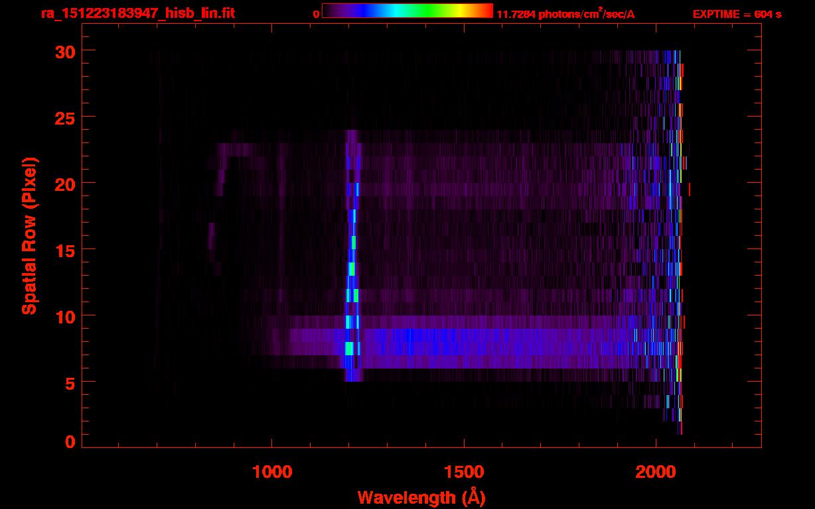Click the color bar minimum value 0
This screenshot has width=815, height=509.
pyautogui.click(x=316, y=14)
